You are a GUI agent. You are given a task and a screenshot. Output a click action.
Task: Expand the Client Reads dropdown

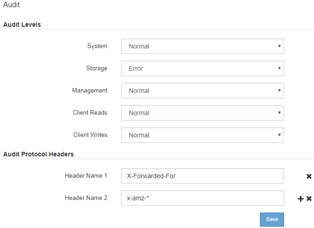coord(202,113)
